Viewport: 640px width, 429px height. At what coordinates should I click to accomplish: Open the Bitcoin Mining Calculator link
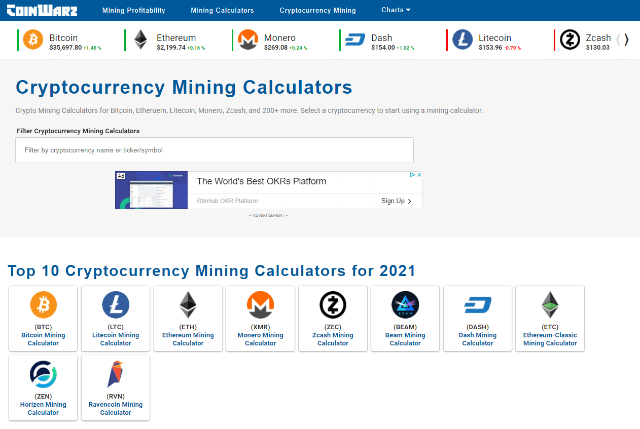tap(43, 339)
